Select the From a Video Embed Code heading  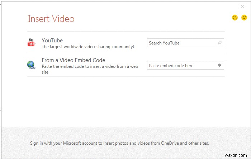click(73, 60)
